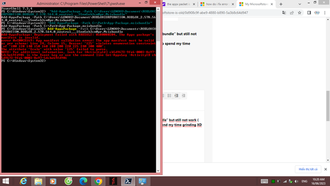Viewport: 330px width, 186px height.
Task: Maximize the PowerShell window
Action: 146,3
